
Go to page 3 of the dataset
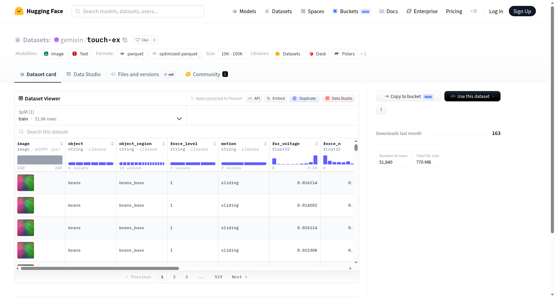186,277
